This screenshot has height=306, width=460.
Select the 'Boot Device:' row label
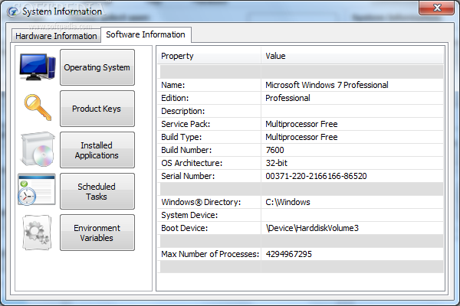click(x=185, y=228)
